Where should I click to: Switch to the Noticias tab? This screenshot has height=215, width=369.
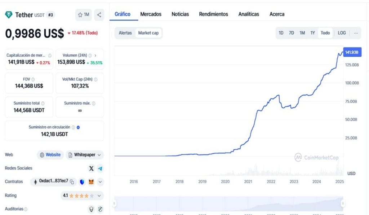pyautogui.click(x=180, y=14)
